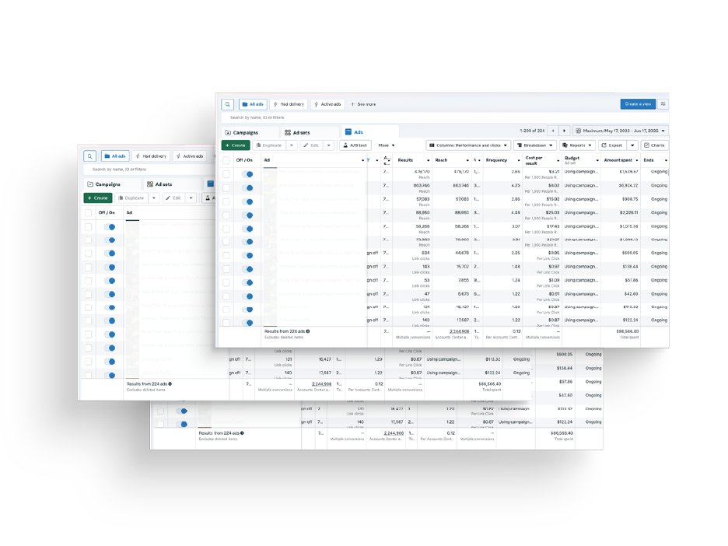The width and height of the screenshot is (728, 546).
Task: Click the 2,244,906 reach total in the front window
Action: coord(459,331)
